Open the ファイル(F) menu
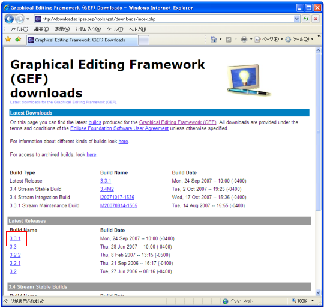 (x=19, y=29)
